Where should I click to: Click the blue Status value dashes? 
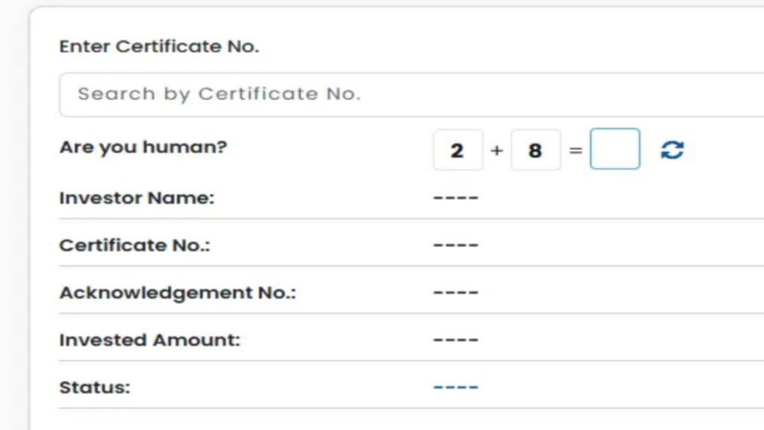(x=456, y=387)
